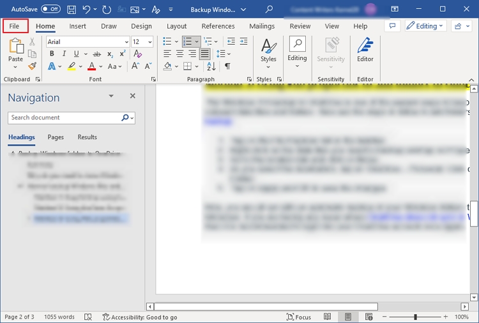This screenshot has width=479, height=323.
Task: Expand the Bullets dropdown arrow
Action: 176,41
